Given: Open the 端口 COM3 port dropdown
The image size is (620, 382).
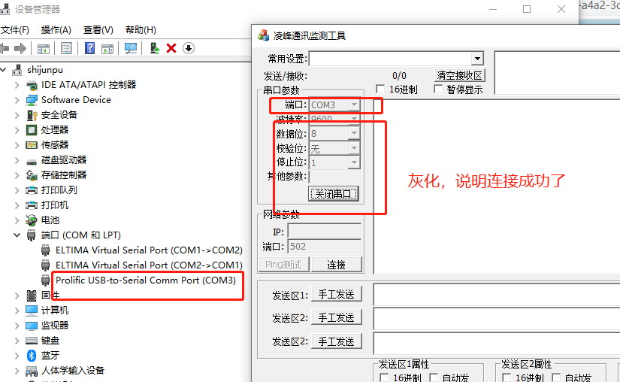Looking at the screenshot, I should pos(354,105).
